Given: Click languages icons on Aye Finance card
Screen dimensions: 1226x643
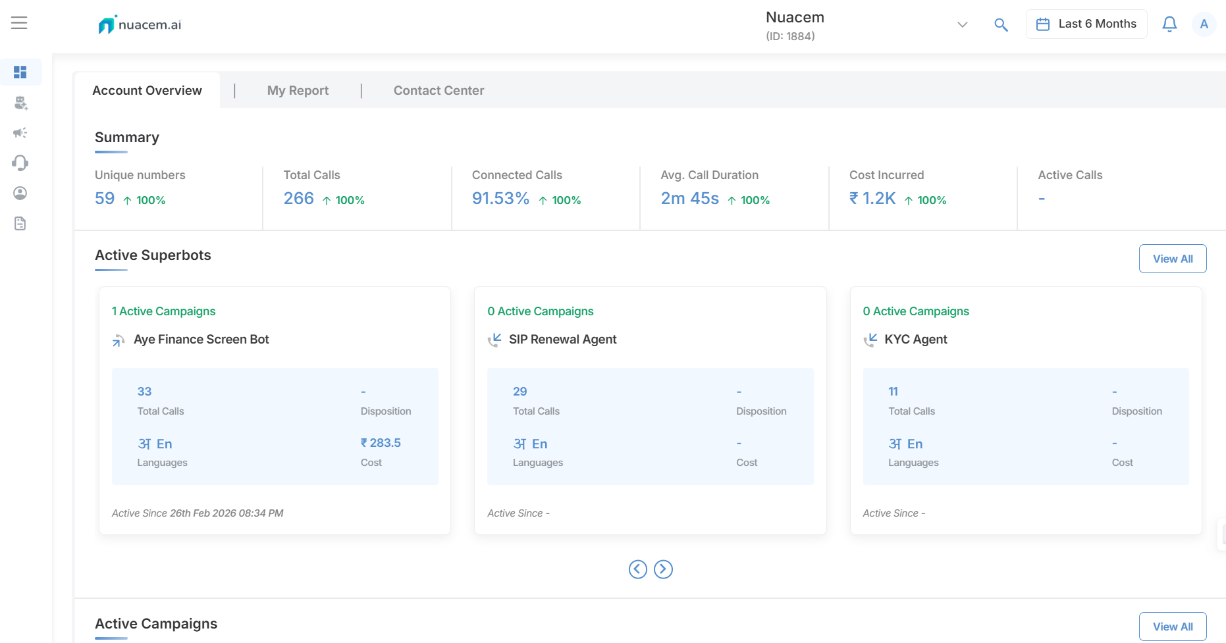Looking at the screenshot, I should 155,444.
